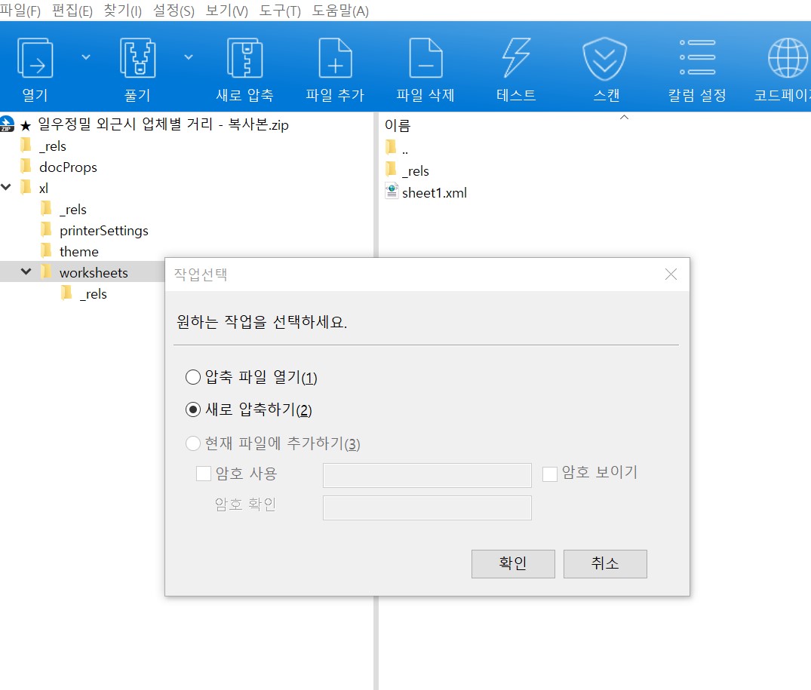Screen dimensions: 811x690
Task: Toggle the 암호 보이기 checkbox
Action: [549, 472]
